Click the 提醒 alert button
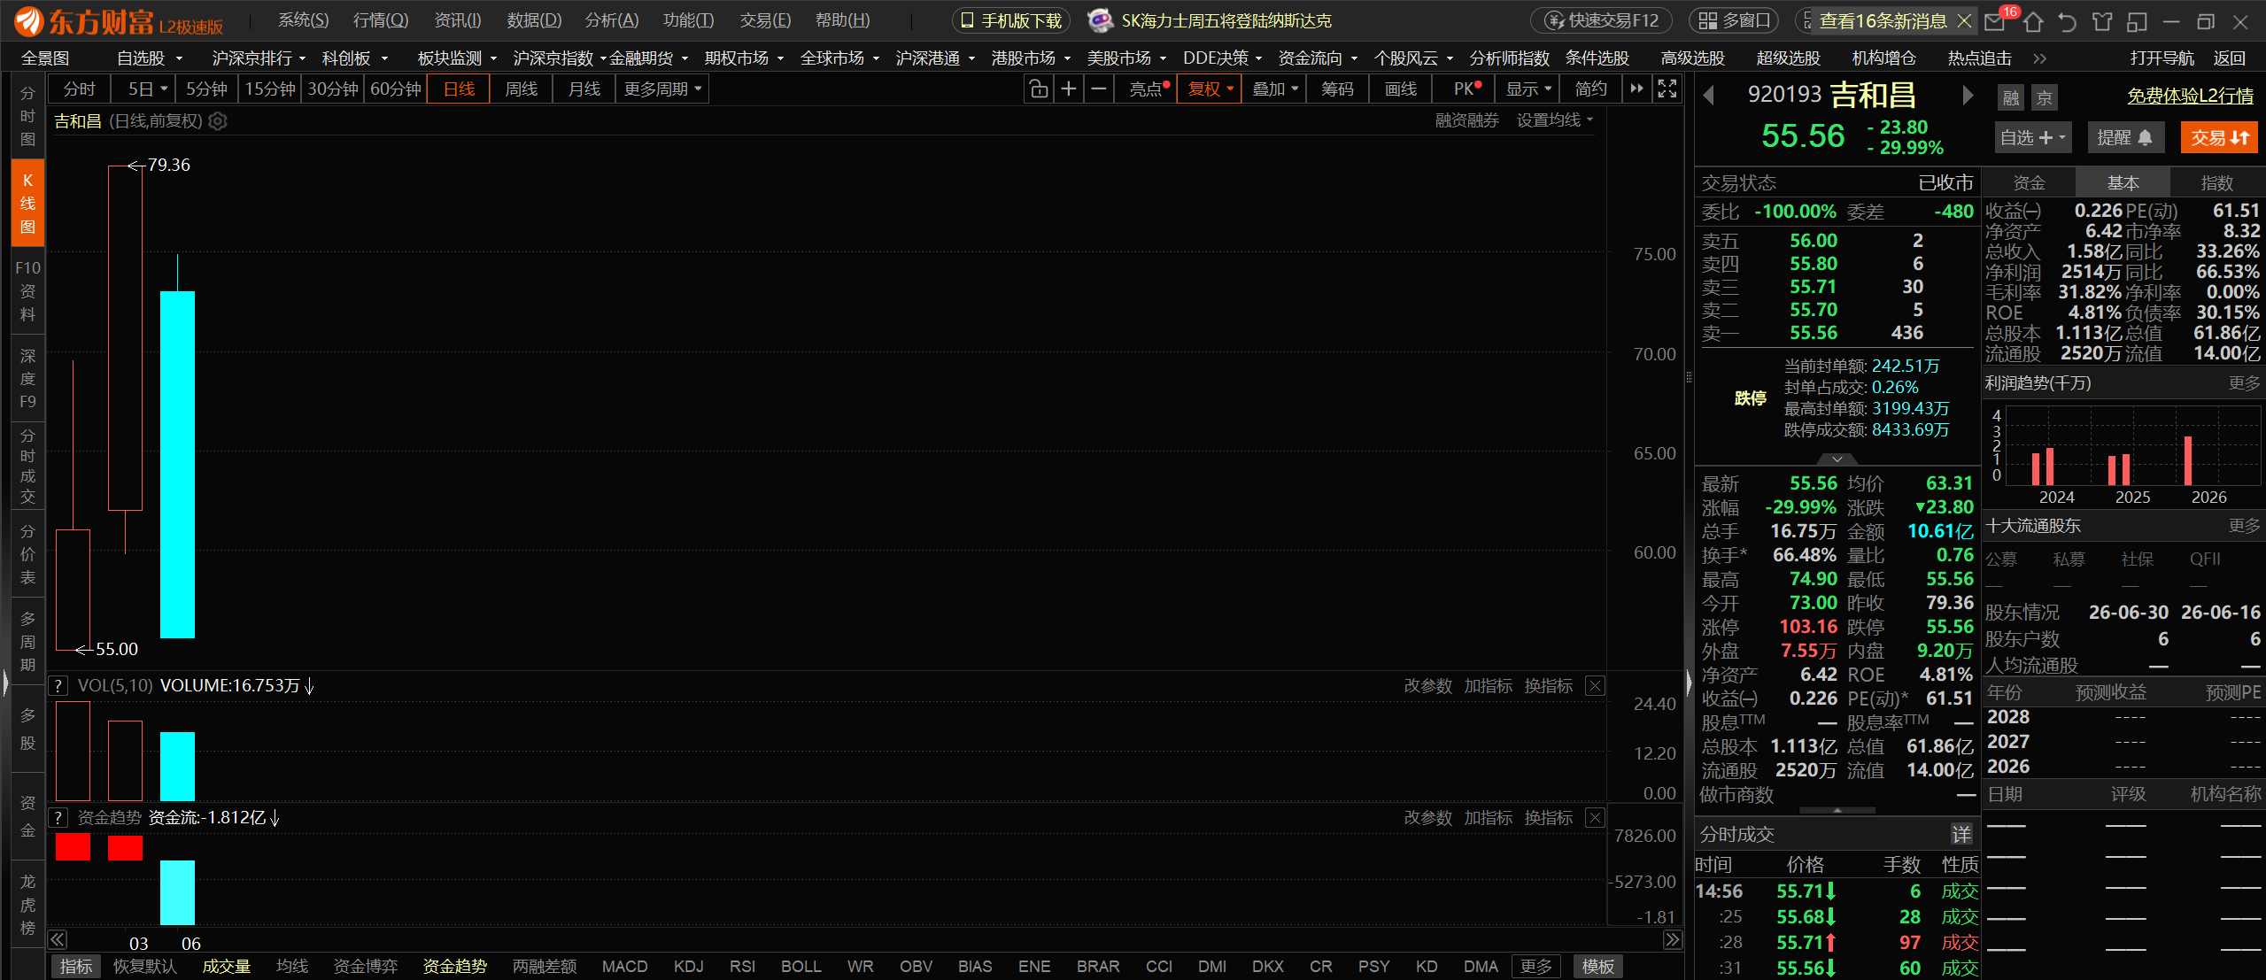The height and width of the screenshot is (980, 2266). pyautogui.click(x=2124, y=137)
